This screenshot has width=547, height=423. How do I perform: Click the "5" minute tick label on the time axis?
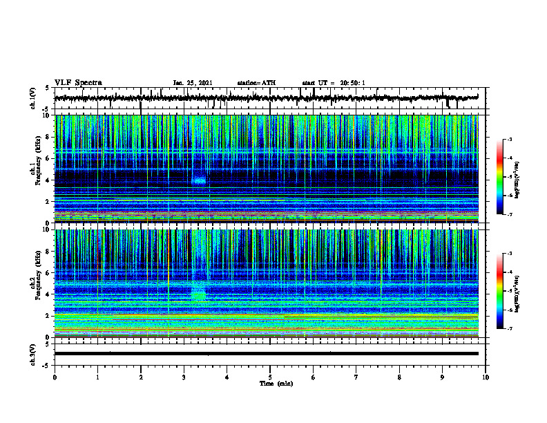pyautogui.click(x=270, y=377)
